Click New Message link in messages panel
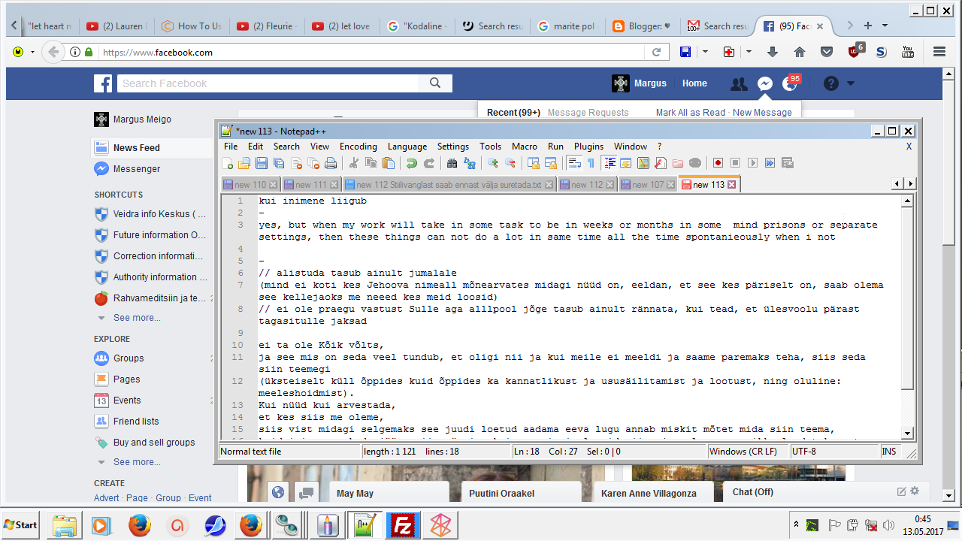962x541 pixels. tap(762, 113)
